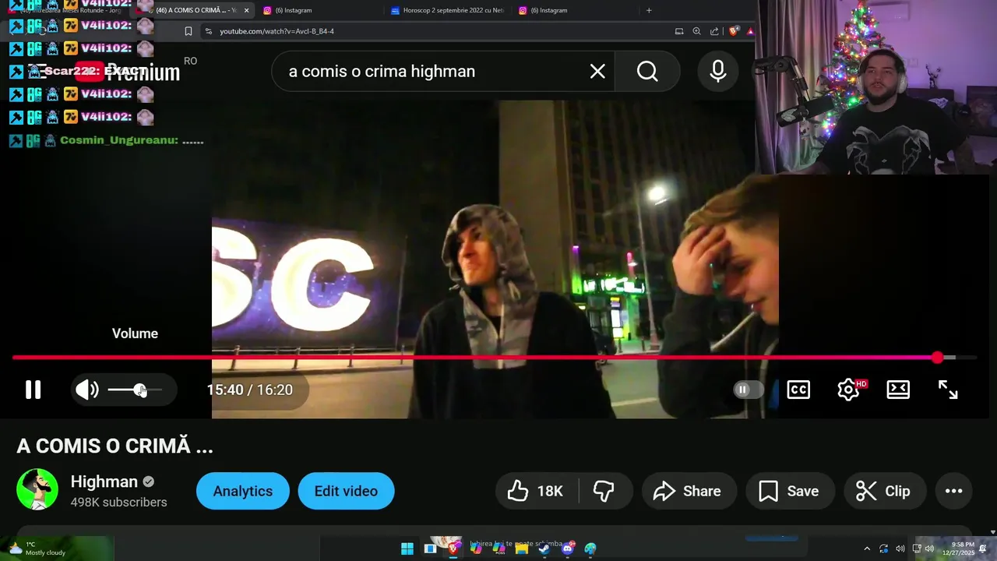The height and width of the screenshot is (561, 997).
Task: Pause the video with the pause icon
Action: pos(33,390)
